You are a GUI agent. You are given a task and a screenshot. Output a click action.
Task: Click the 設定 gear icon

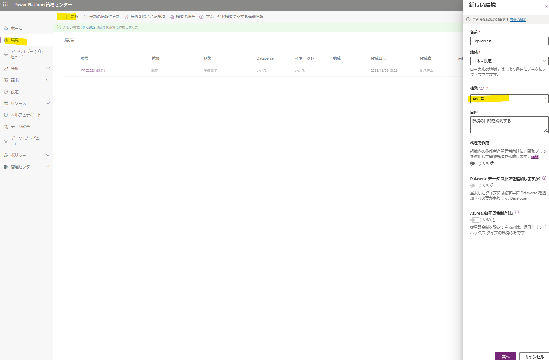click(6, 92)
